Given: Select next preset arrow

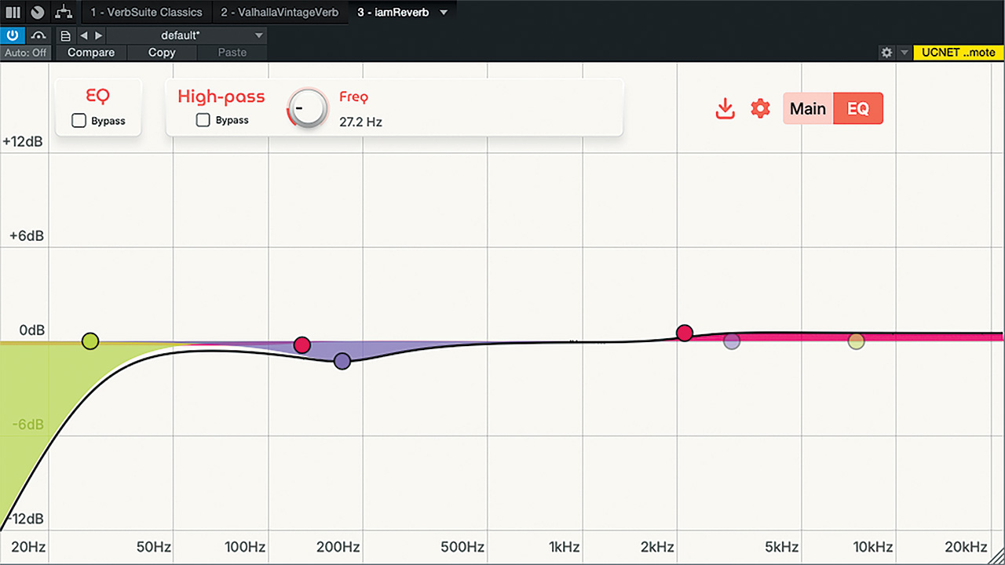Looking at the screenshot, I should (98, 35).
